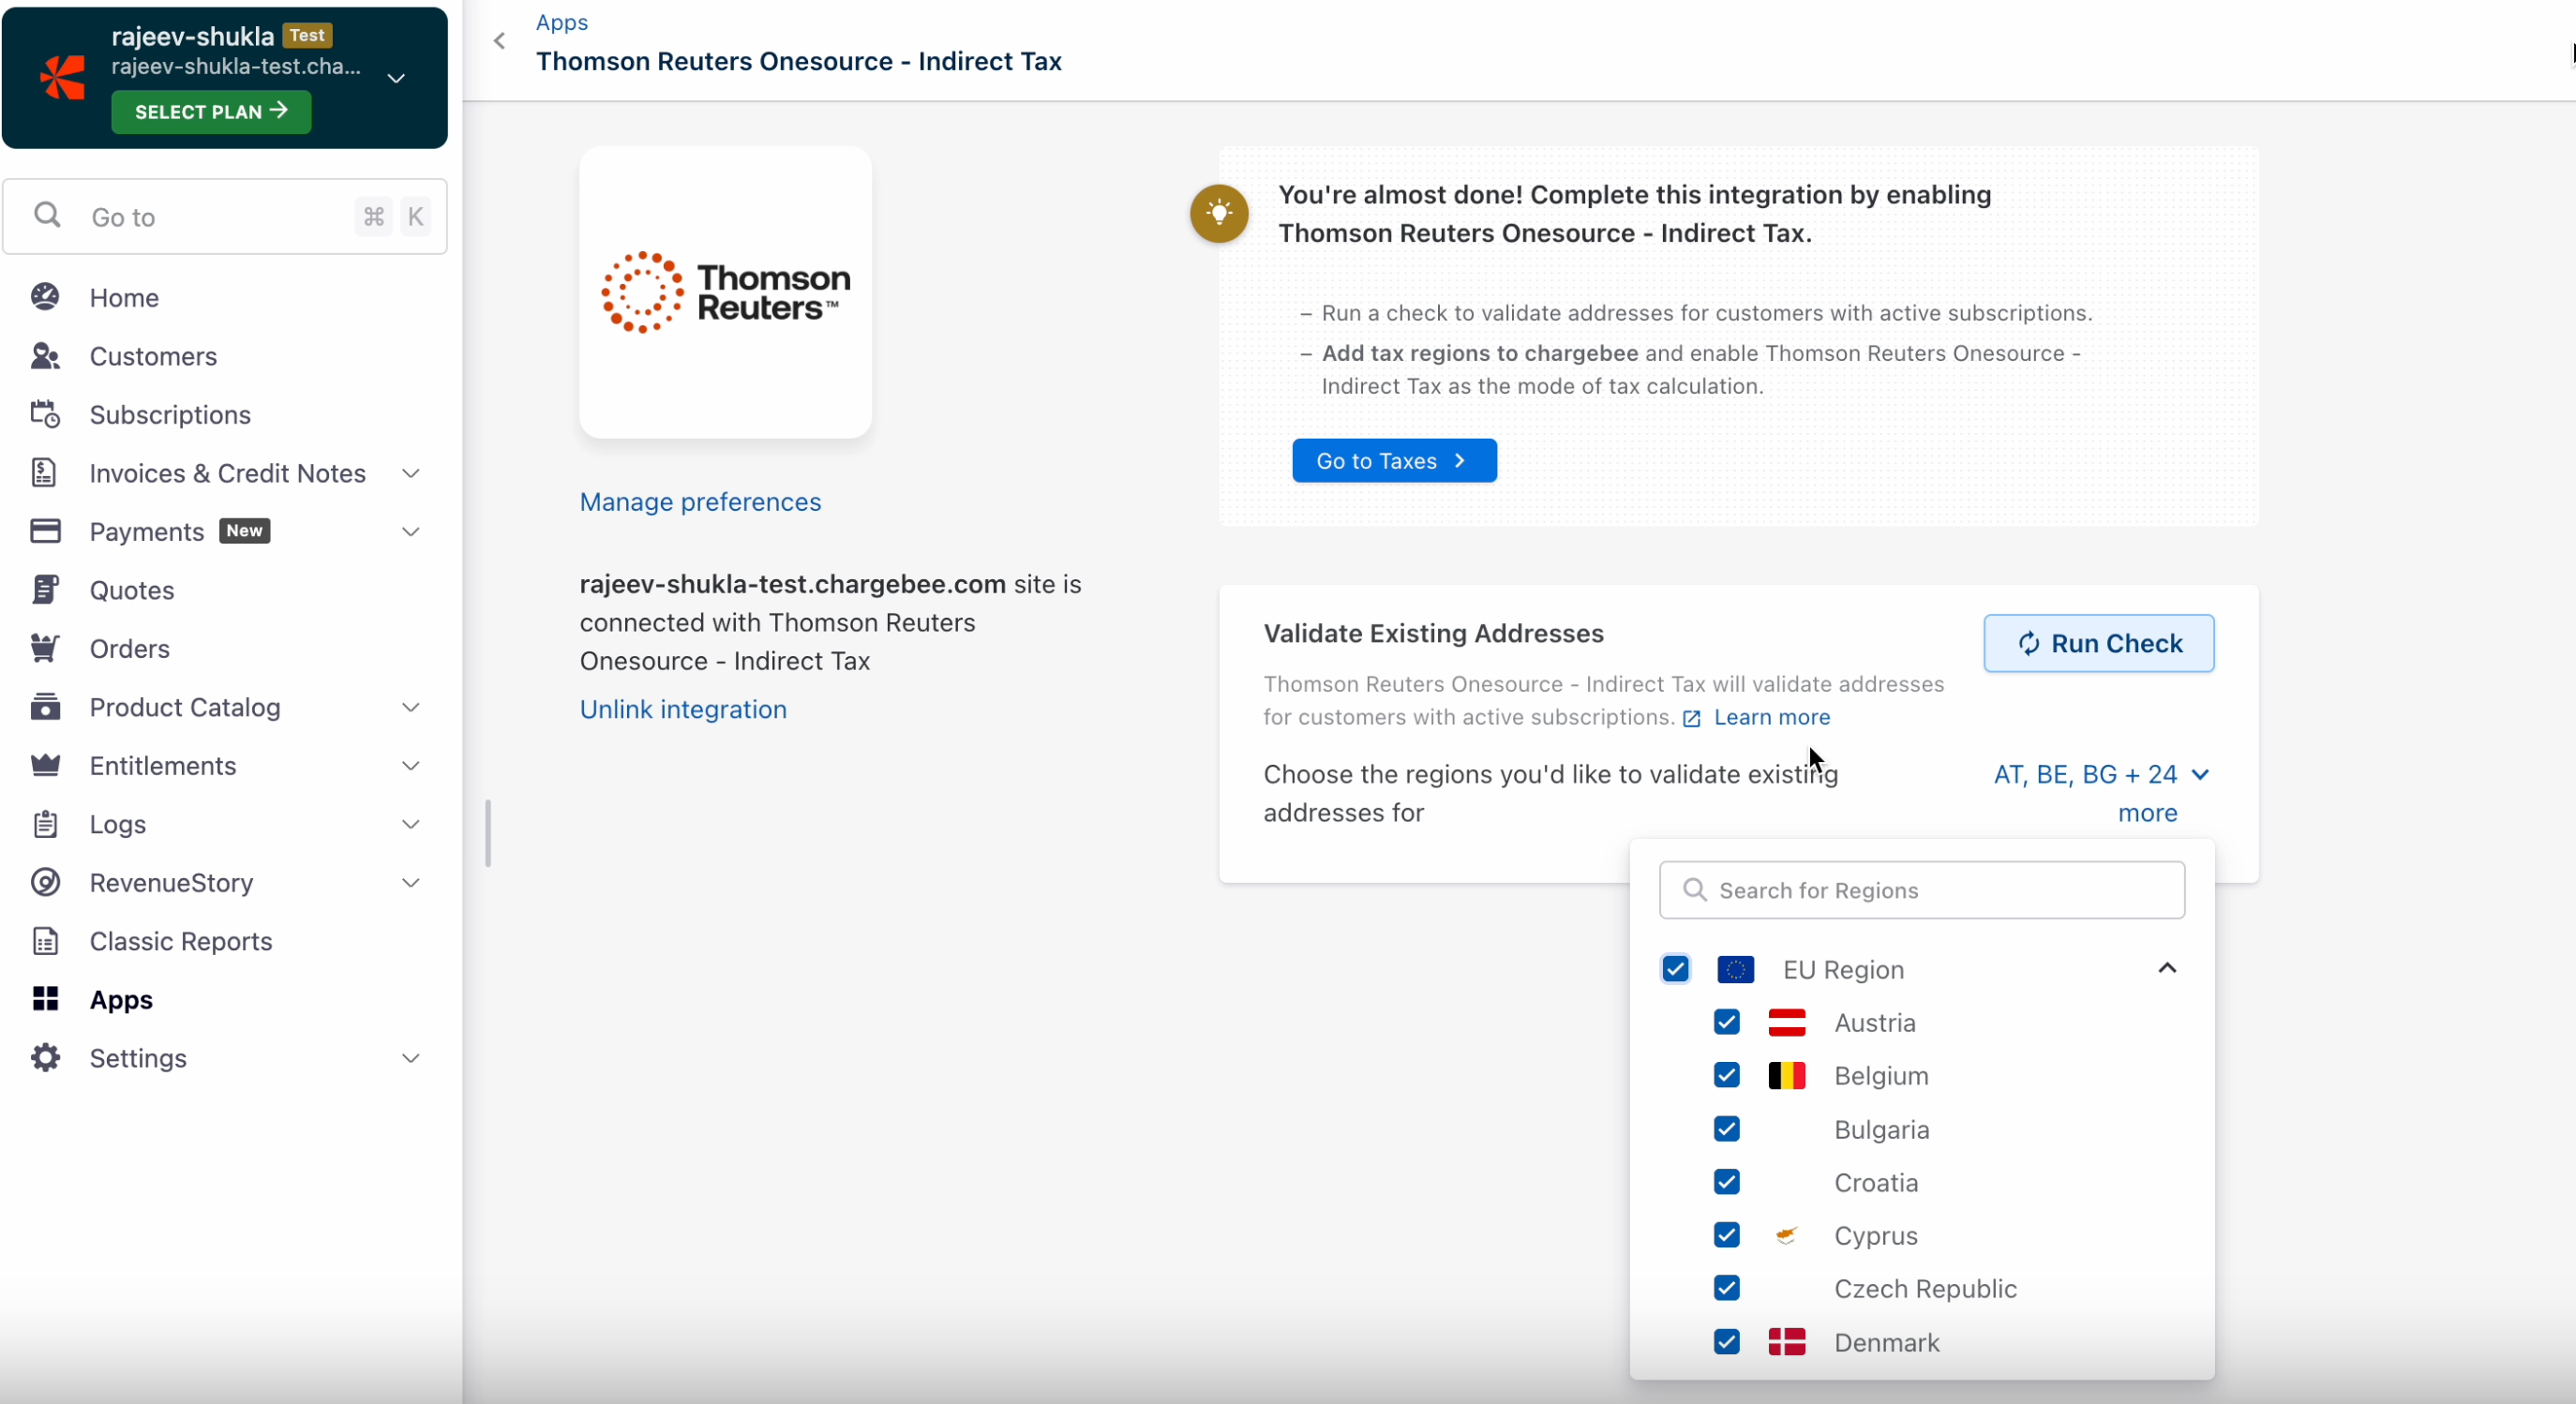Screen dimensions: 2576x1404
Task: Expand the Entitlements submenu chevron
Action: [x=411, y=765]
